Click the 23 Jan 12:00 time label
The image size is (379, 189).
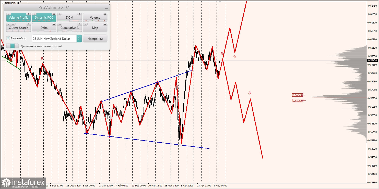[x=106, y=185]
